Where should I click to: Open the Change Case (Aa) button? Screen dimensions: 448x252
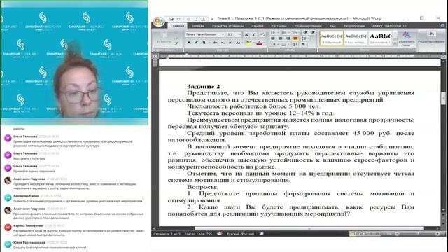point(238,43)
